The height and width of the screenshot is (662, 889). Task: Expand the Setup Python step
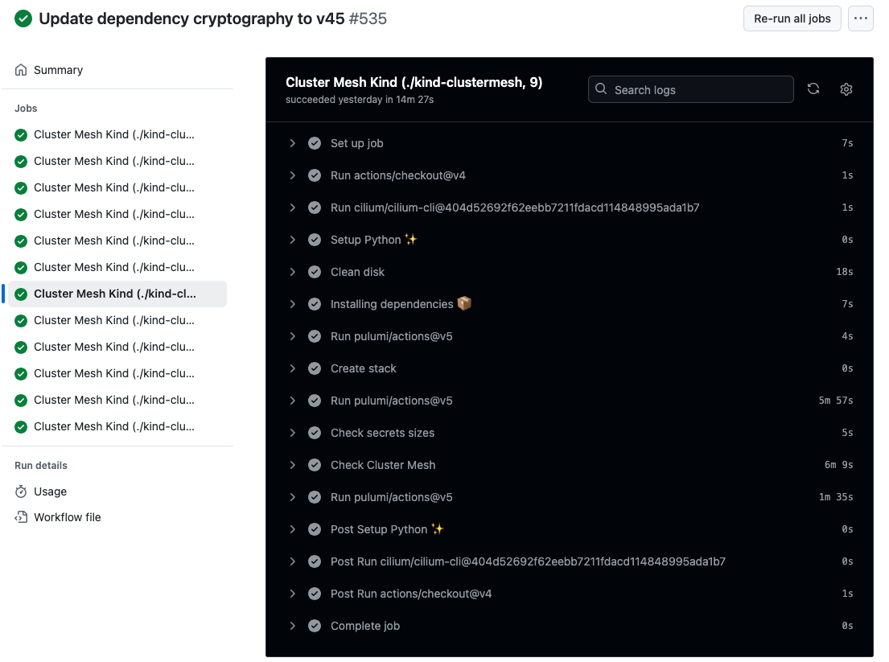[293, 240]
